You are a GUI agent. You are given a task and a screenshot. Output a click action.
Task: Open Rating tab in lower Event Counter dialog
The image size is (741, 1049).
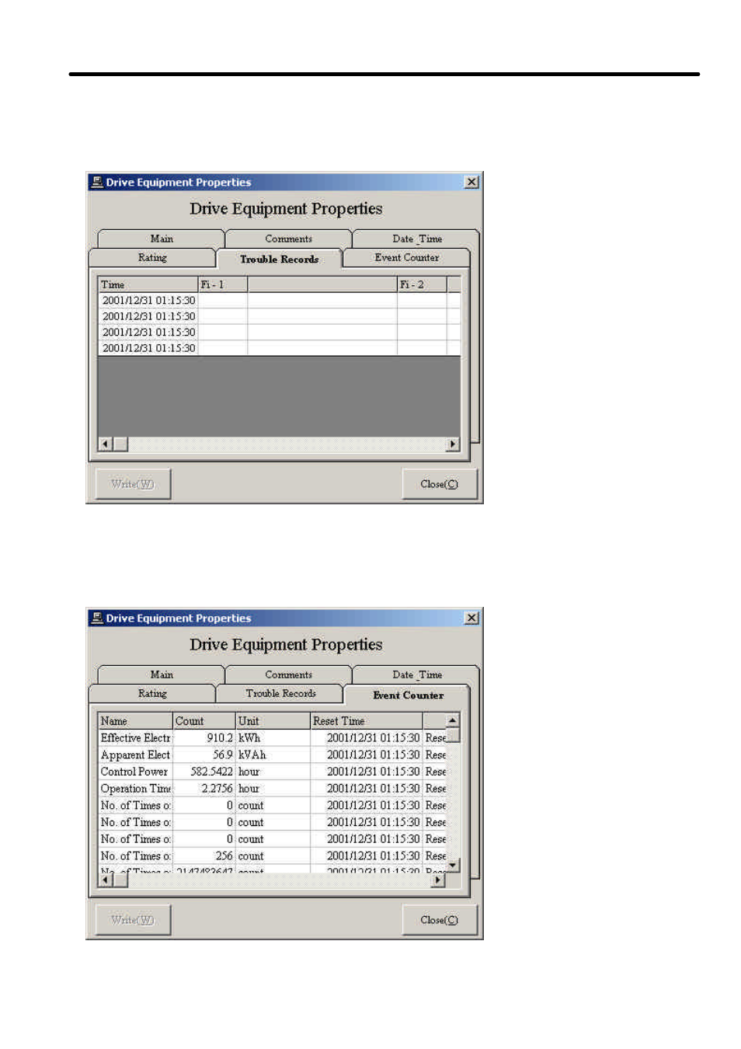(152, 694)
